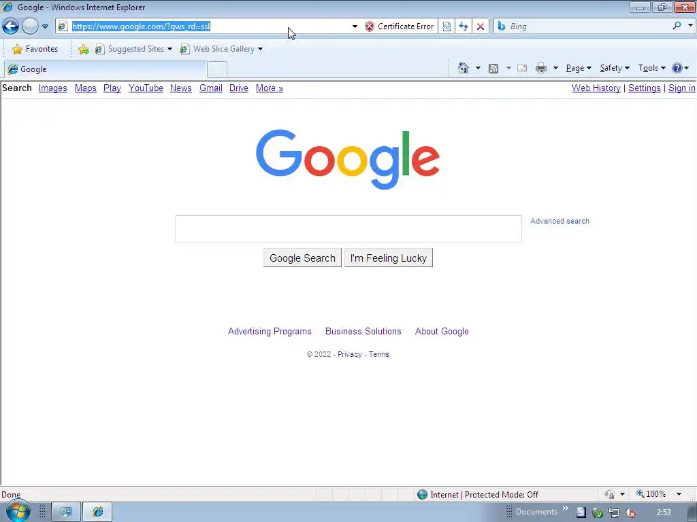Click the privacy/lock status bar icon
Screen dimensions: 697x522
(x=609, y=494)
